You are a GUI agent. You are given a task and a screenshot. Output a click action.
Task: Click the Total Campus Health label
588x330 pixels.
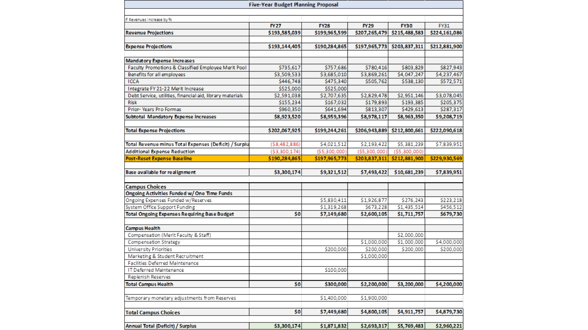(x=149, y=284)
